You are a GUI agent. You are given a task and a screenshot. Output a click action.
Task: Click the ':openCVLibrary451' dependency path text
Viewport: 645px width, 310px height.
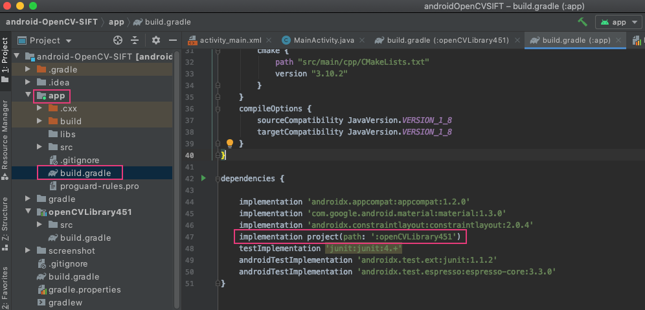point(413,237)
